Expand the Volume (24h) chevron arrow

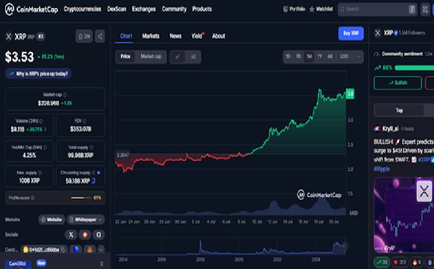[46, 129]
